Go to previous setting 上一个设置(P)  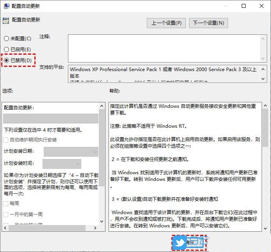point(166,23)
